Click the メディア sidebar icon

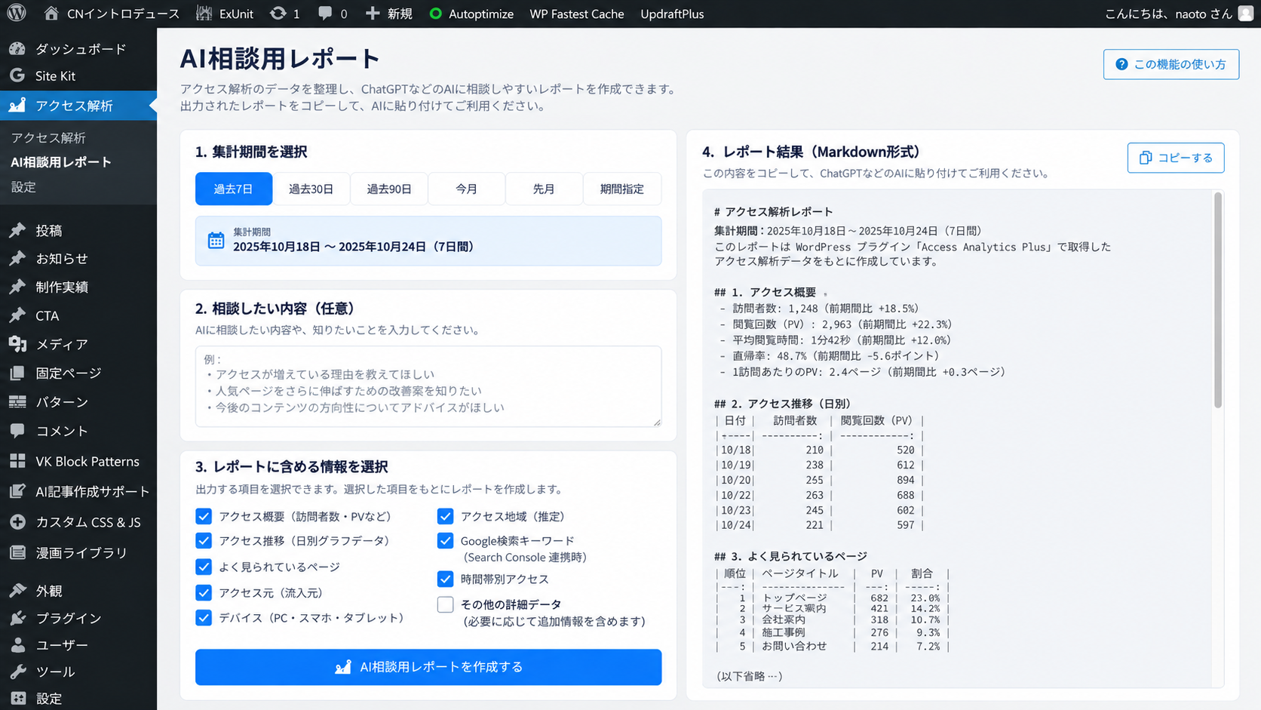tap(17, 344)
